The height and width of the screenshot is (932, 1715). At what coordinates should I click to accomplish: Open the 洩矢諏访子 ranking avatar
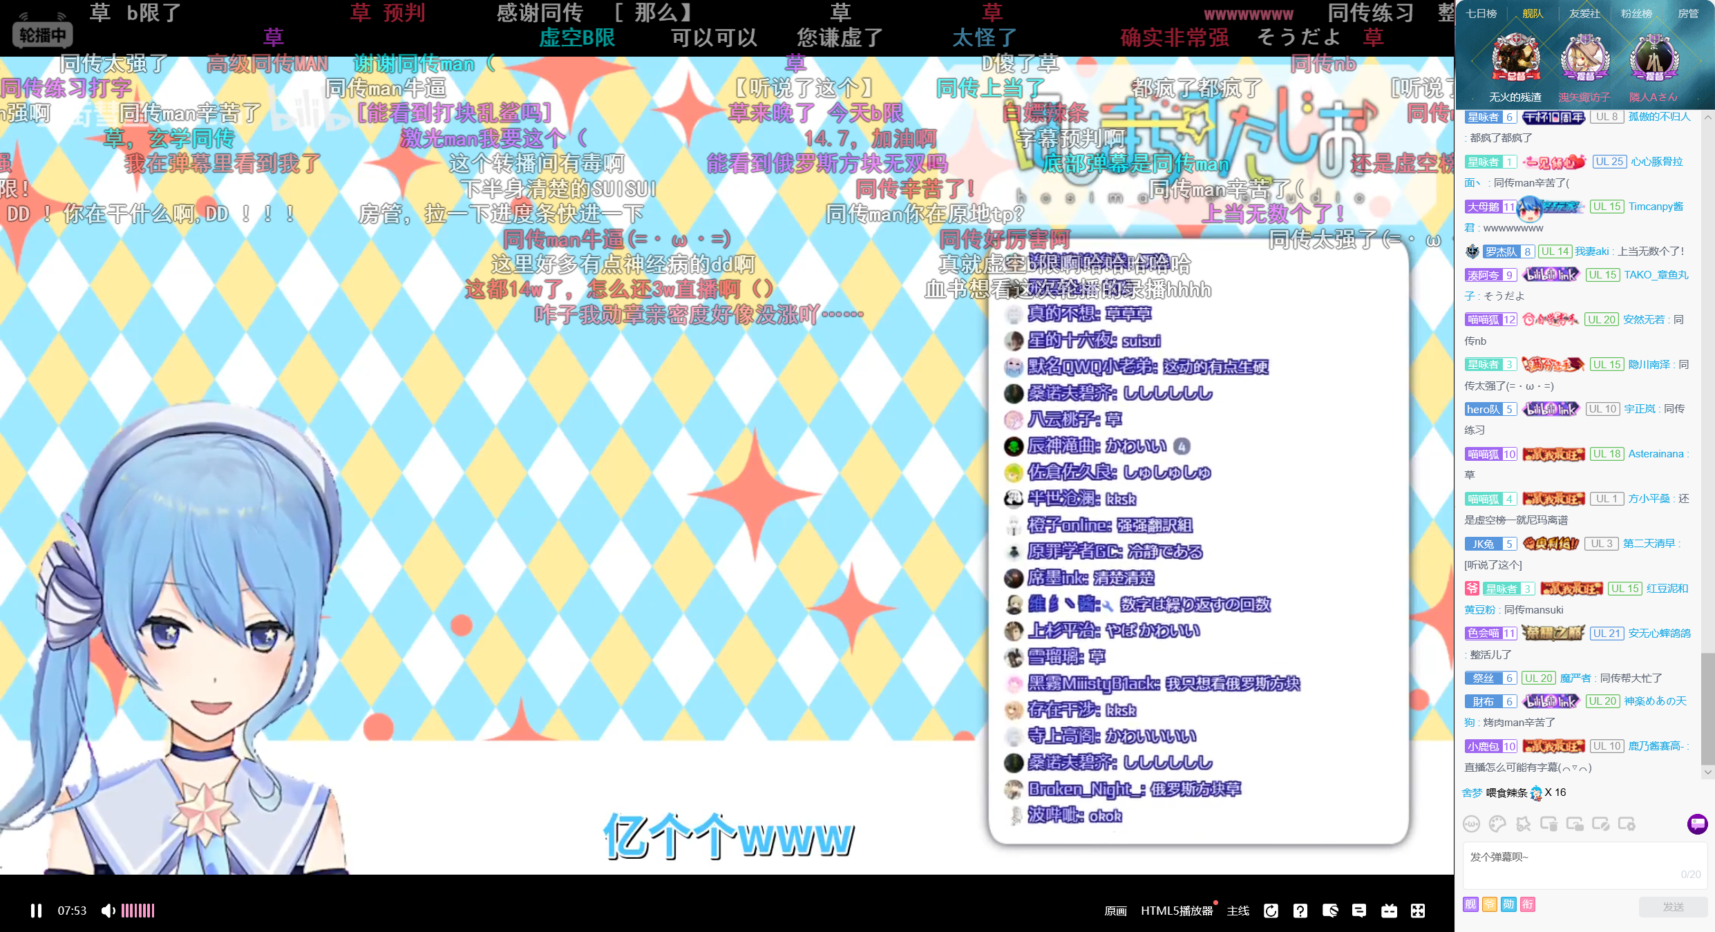(1585, 59)
